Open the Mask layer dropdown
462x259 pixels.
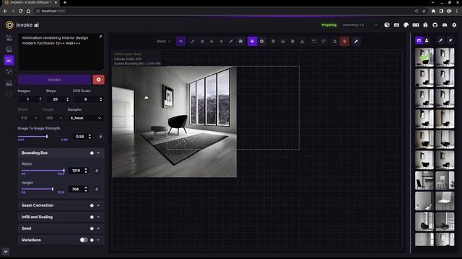(164, 42)
